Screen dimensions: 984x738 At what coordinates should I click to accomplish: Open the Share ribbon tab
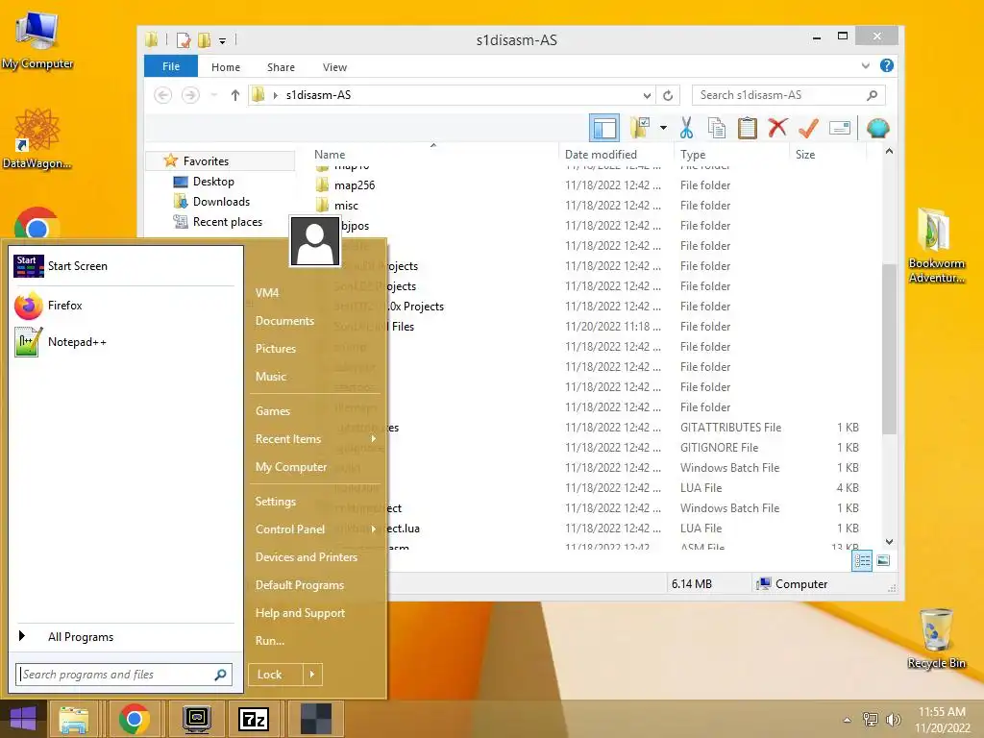point(282,67)
